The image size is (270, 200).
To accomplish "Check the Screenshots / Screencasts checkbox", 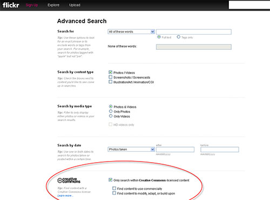I will coord(111,77).
